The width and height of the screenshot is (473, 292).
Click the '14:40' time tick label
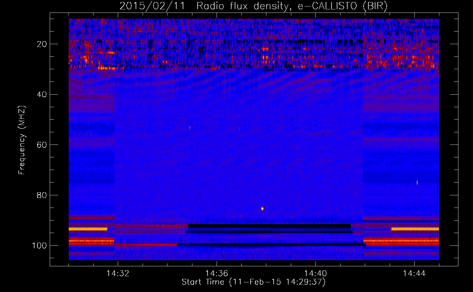coord(315,274)
